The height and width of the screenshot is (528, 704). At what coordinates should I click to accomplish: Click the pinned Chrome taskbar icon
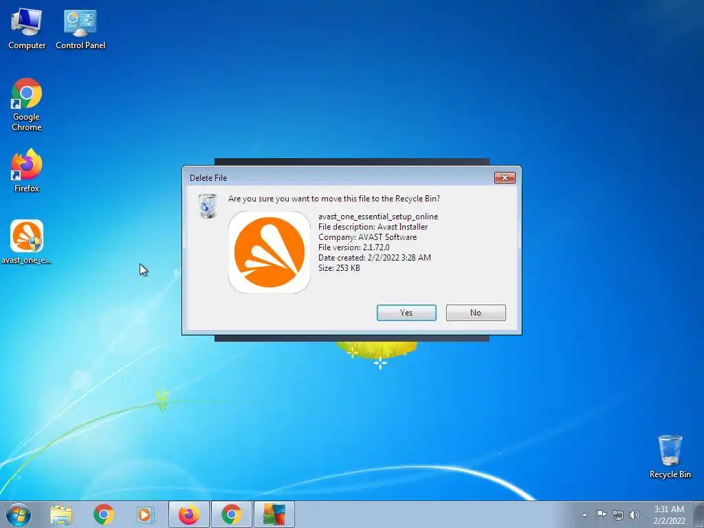[x=104, y=514]
